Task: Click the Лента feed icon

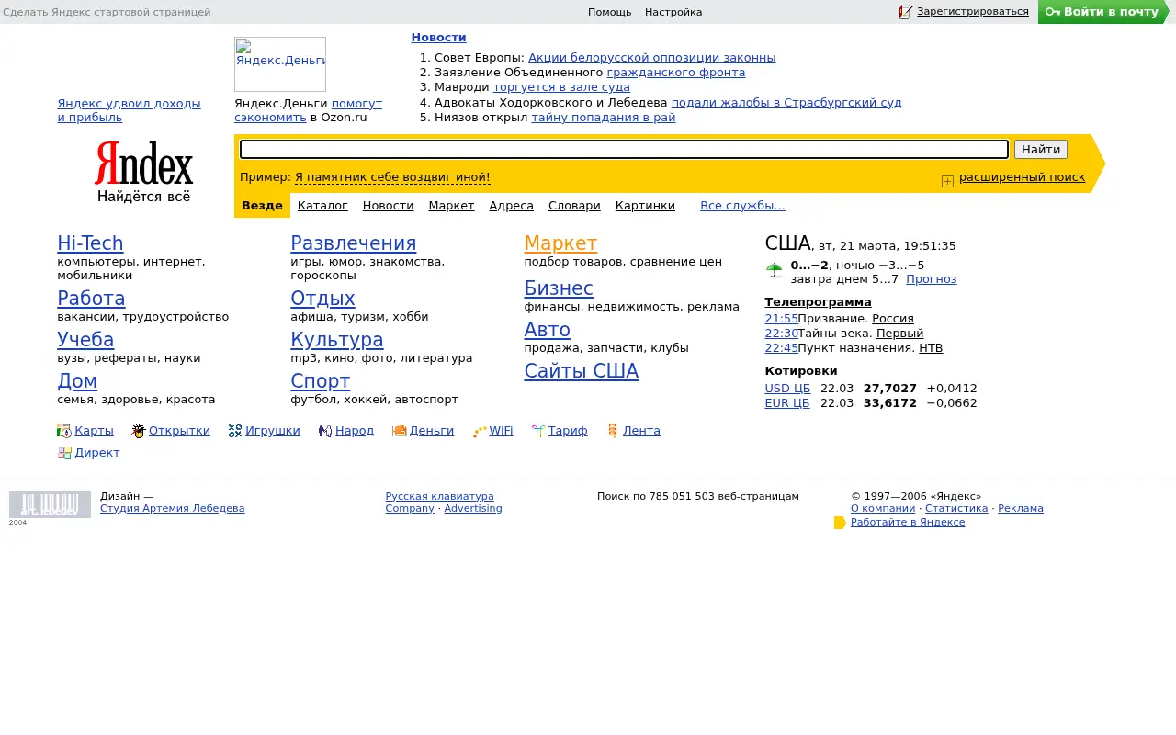Action: point(613,431)
